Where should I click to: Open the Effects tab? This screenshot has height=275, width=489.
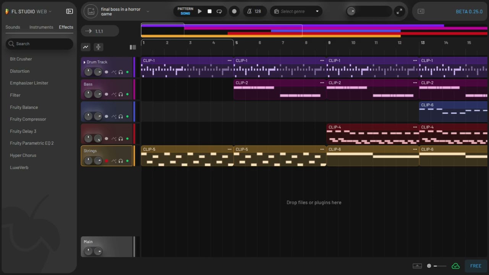tap(66, 27)
